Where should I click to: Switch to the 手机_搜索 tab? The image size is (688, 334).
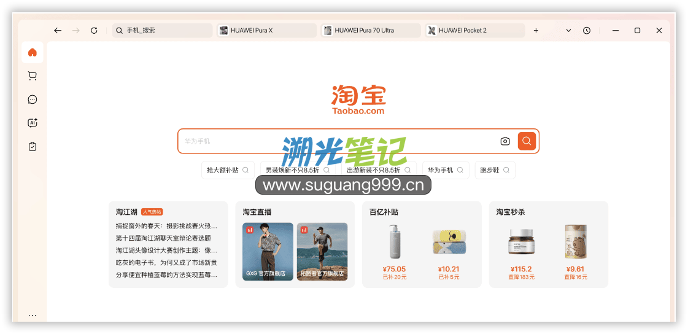(x=163, y=31)
